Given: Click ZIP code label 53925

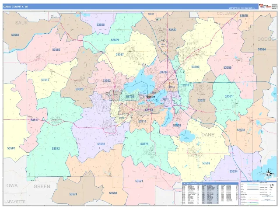Looking at the screenshot, I should (x=244, y=16).
